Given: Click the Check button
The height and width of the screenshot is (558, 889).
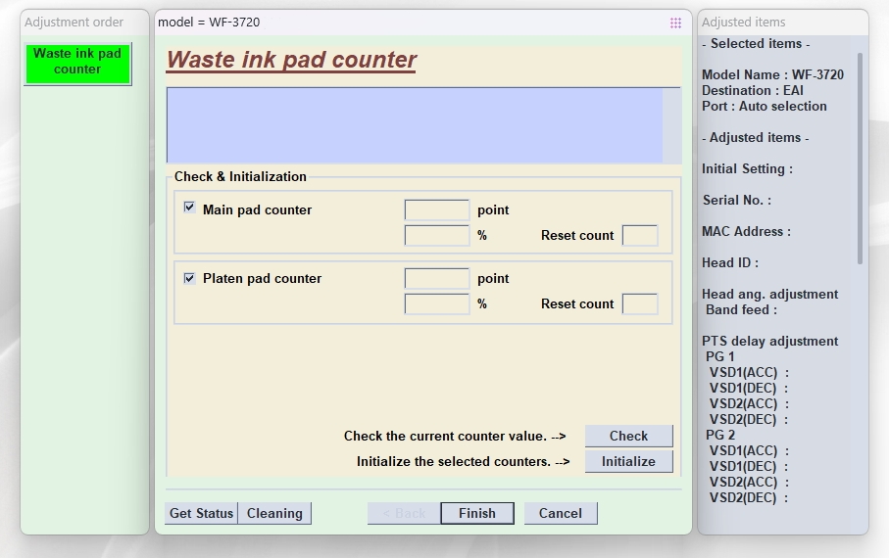Looking at the screenshot, I should click(628, 437).
